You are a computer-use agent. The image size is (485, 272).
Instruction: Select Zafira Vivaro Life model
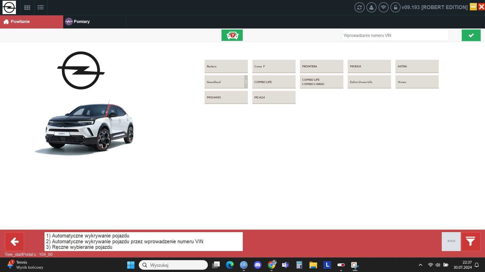pos(369,82)
